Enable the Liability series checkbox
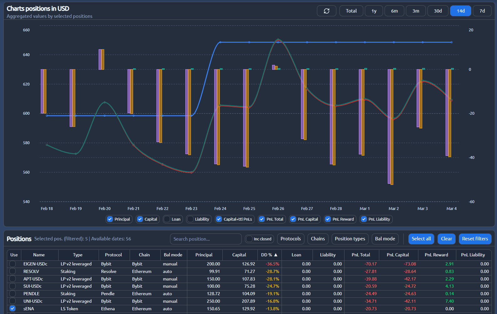Image resolution: width=497 pixels, height=314 pixels. [190, 219]
